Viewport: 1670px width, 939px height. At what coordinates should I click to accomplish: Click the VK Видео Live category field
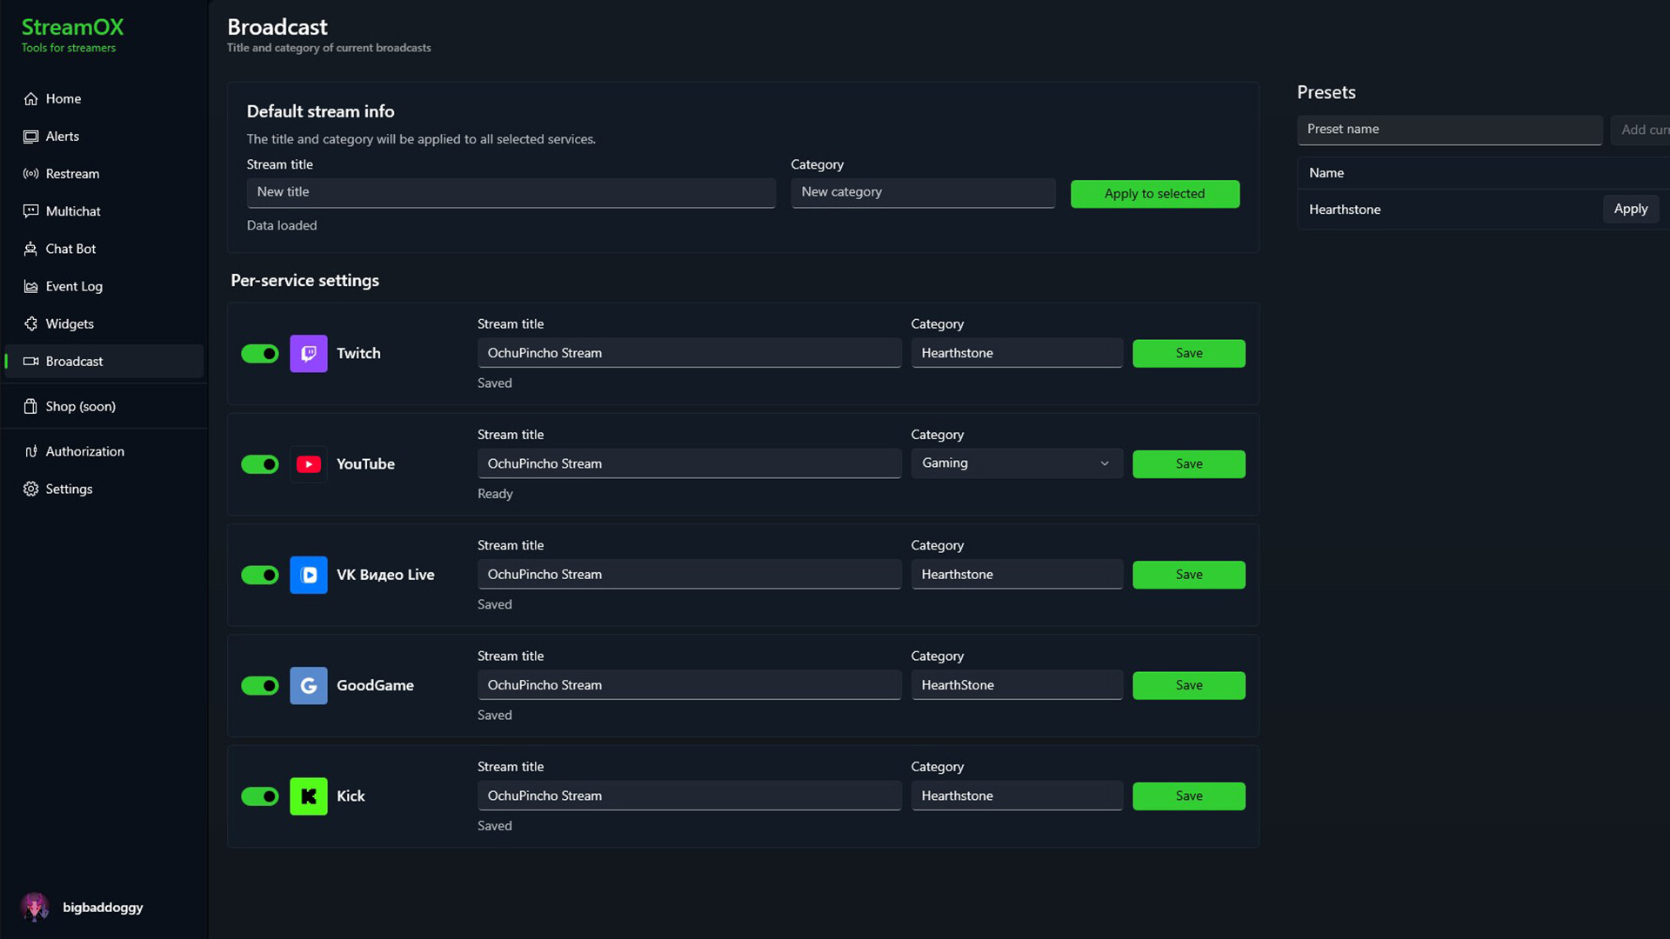(1017, 575)
